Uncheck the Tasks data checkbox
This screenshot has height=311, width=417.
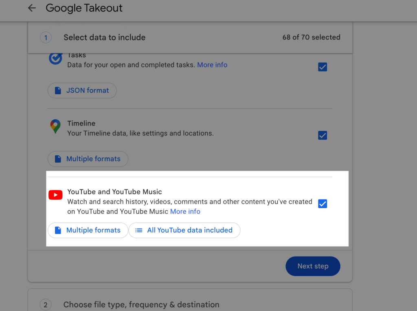pos(323,67)
